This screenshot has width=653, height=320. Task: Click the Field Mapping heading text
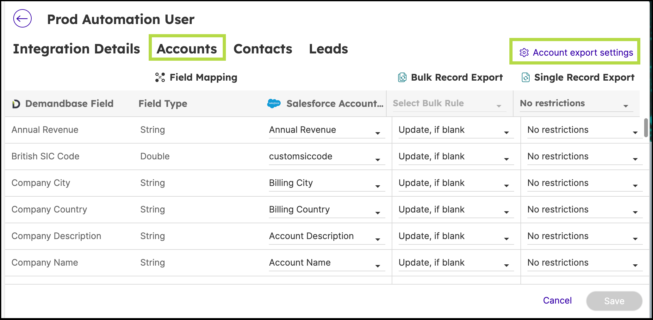203,77
